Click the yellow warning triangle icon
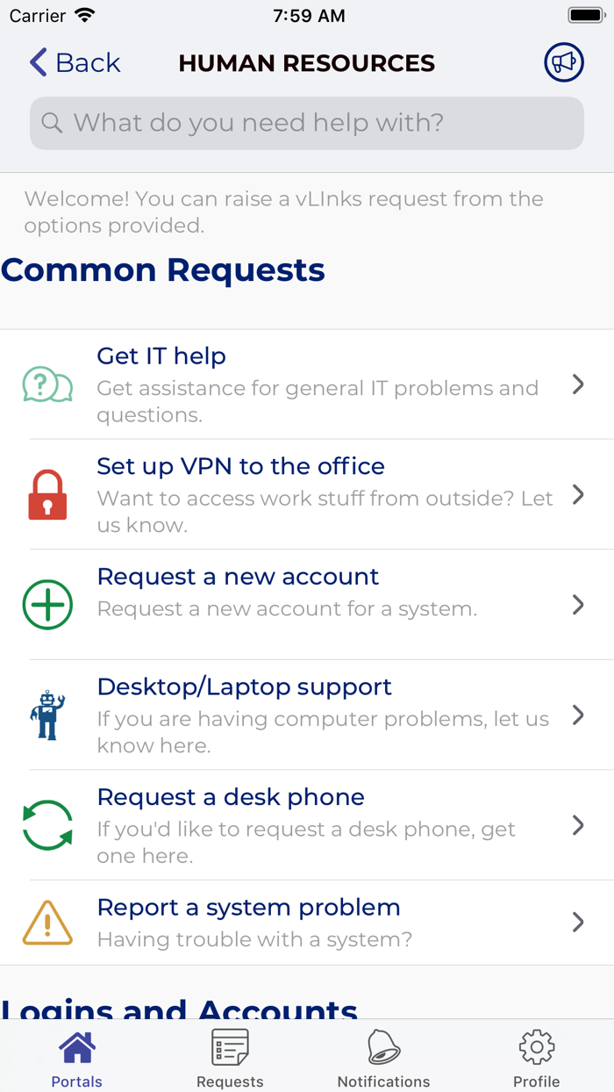 pos(46,923)
